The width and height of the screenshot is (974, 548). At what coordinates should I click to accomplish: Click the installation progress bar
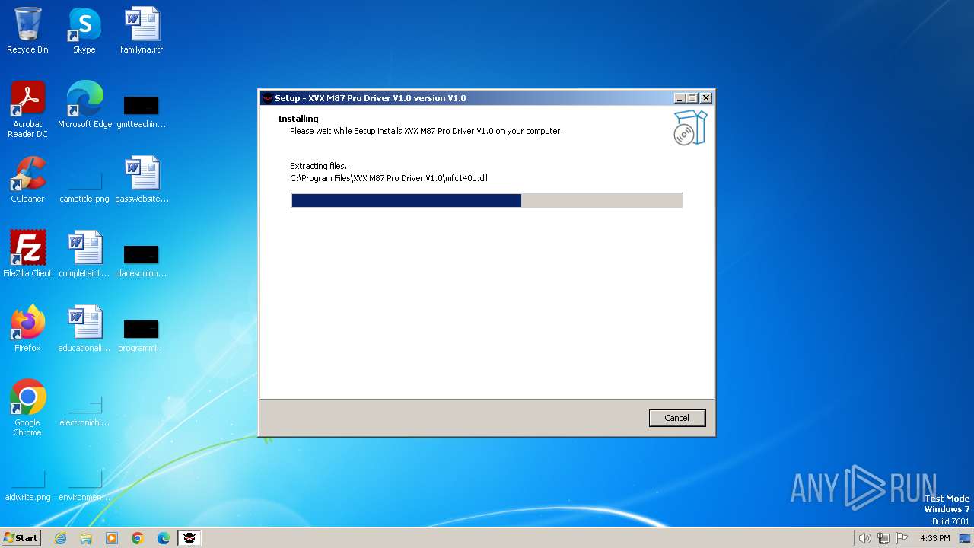pyautogui.click(x=486, y=200)
